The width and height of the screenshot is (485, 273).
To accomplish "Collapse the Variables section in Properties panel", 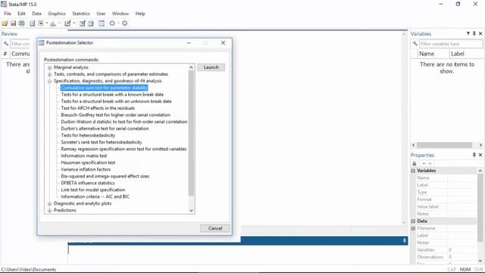I will (413, 171).
